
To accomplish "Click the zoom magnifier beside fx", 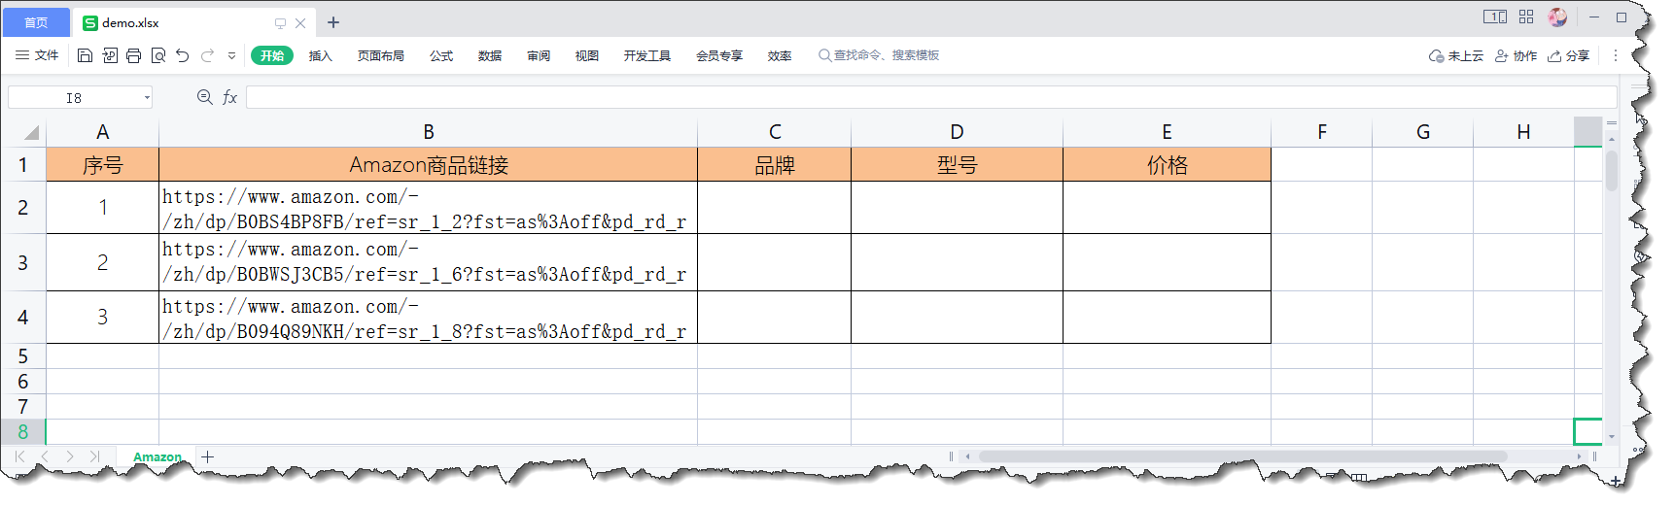I will click(204, 97).
